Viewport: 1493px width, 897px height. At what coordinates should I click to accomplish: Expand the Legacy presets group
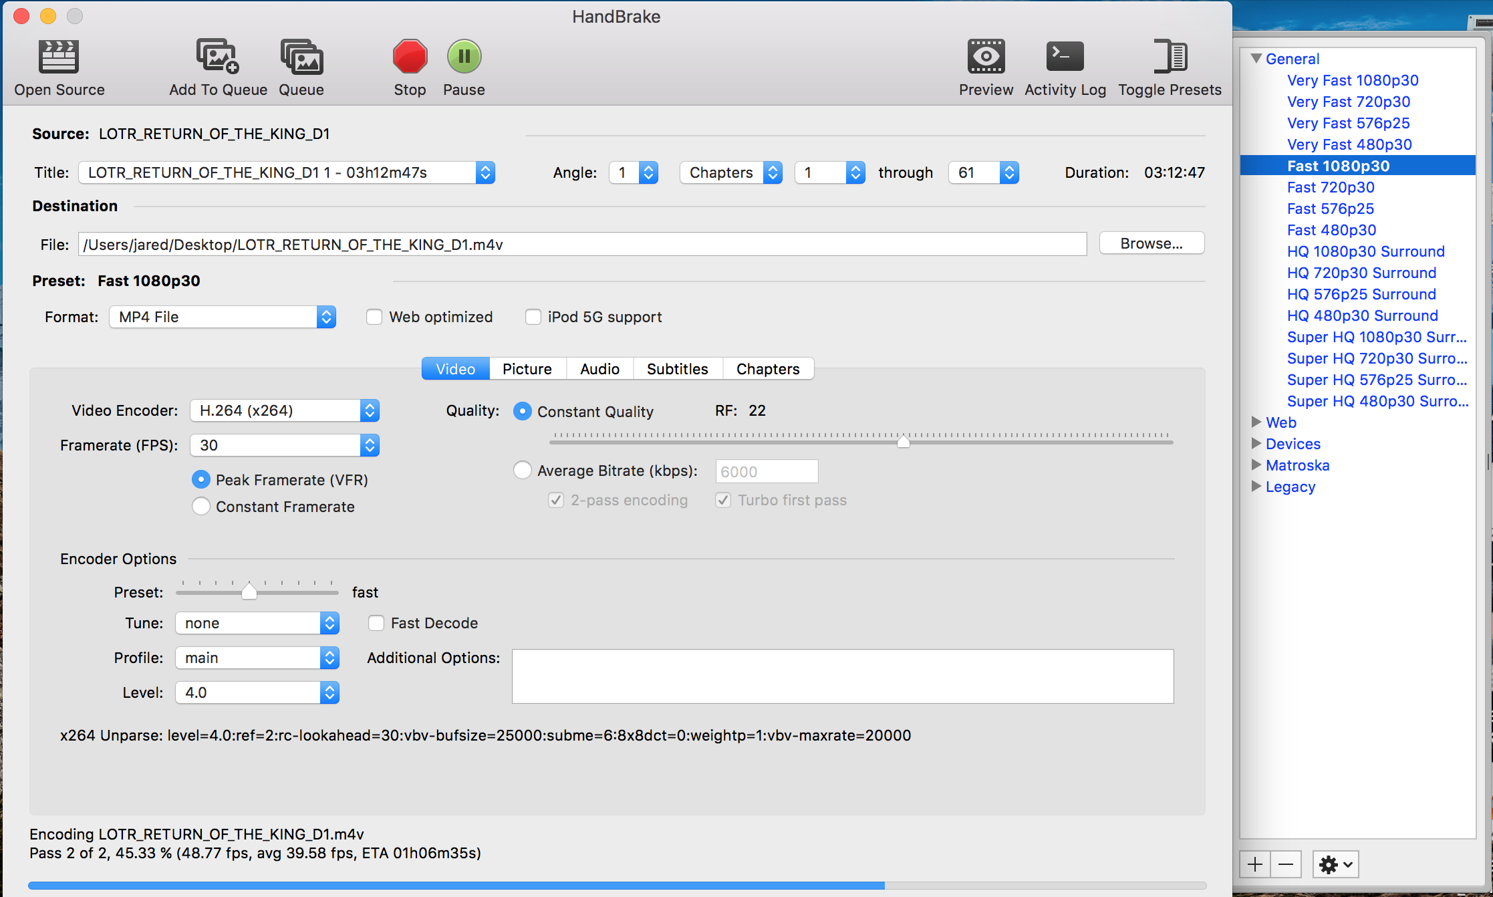[x=1256, y=486]
